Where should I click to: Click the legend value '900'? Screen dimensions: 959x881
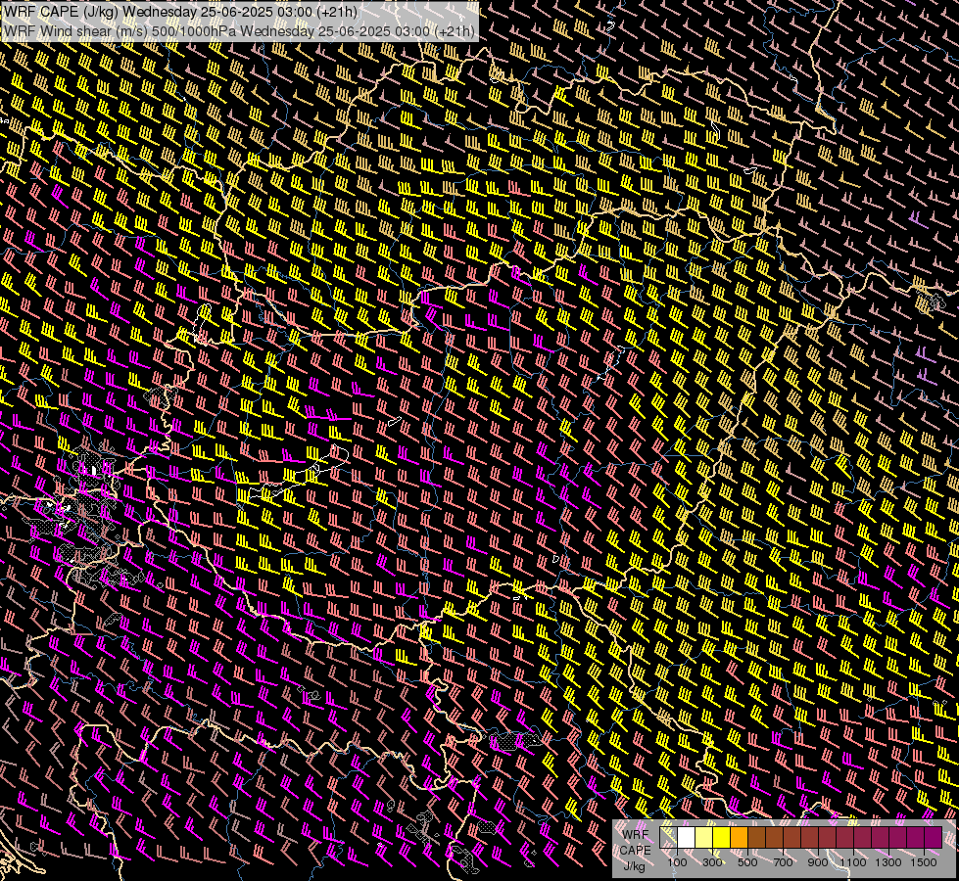click(818, 862)
